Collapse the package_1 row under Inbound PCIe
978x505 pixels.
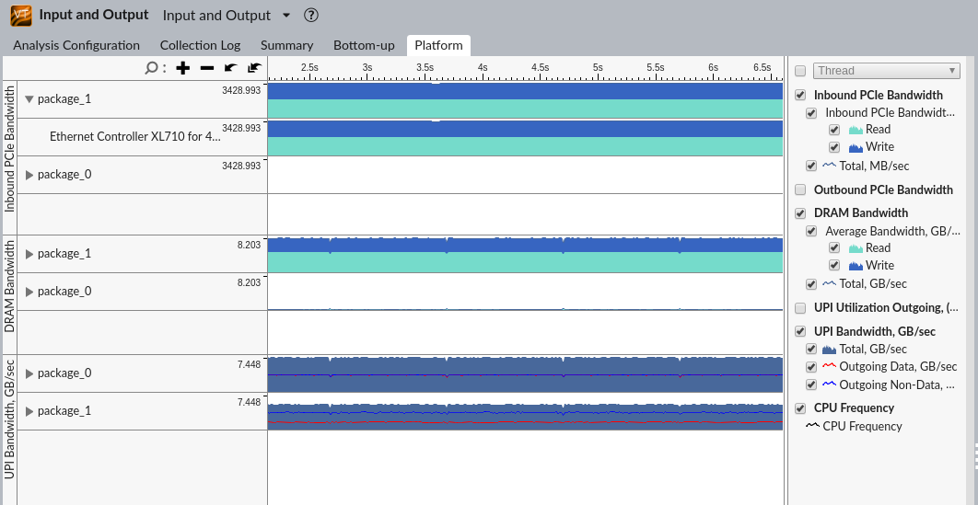click(29, 99)
